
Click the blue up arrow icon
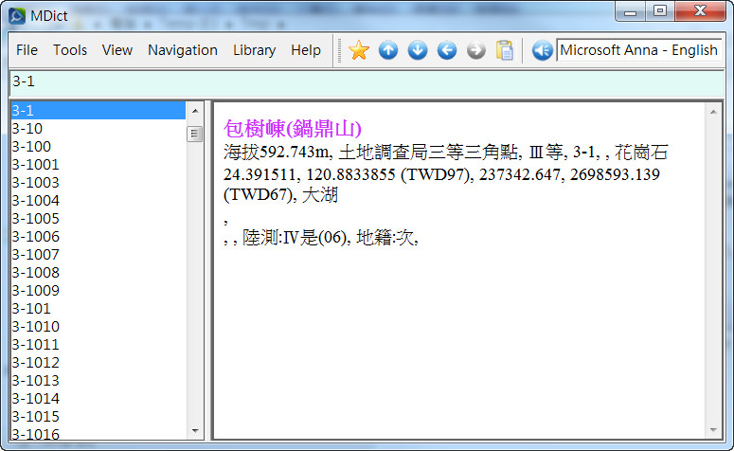pyautogui.click(x=388, y=50)
